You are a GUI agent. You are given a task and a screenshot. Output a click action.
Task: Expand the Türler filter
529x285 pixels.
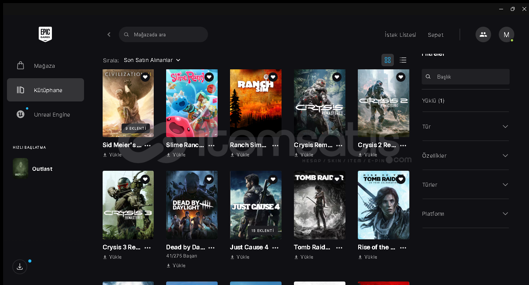tap(465, 185)
